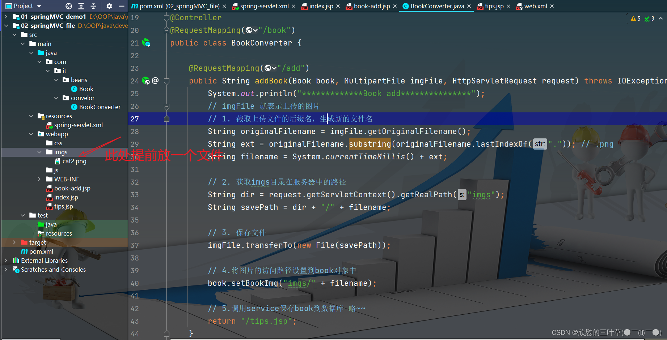This screenshot has height=340, width=667.
Task: Open the Project view dropdown
Action: (x=39, y=6)
